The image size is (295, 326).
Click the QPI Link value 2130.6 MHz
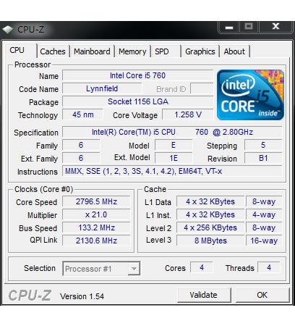click(x=96, y=241)
